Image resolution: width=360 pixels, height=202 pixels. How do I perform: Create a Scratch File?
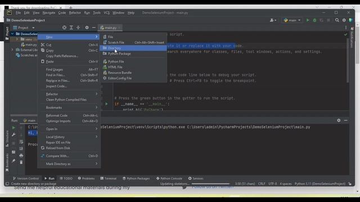(133, 43)
